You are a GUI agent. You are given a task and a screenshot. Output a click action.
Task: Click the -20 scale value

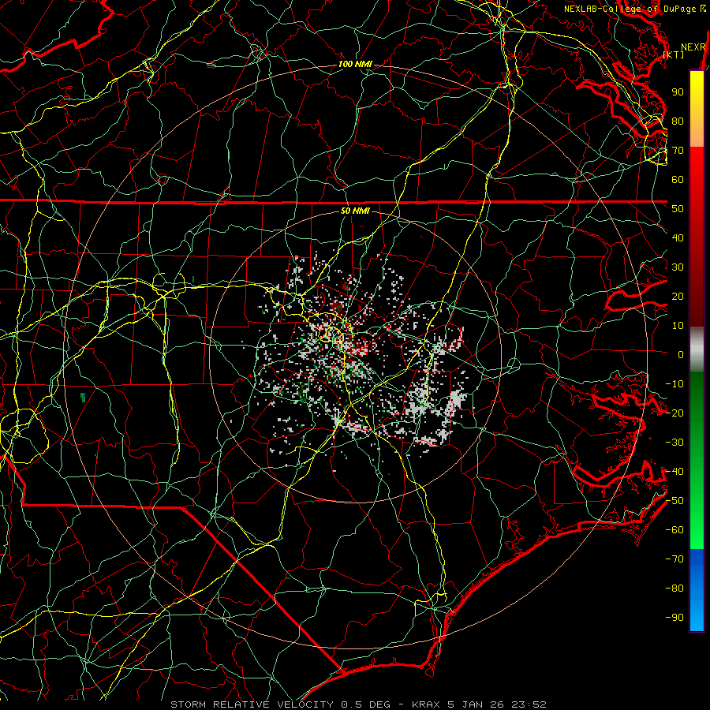[x=674, y=413]
